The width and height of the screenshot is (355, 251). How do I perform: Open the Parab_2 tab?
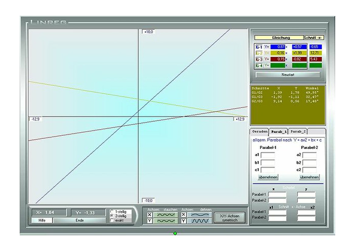coord(298,132)
